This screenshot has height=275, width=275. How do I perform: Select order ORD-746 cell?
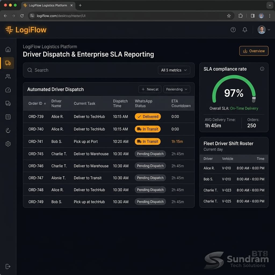point(36,166)
